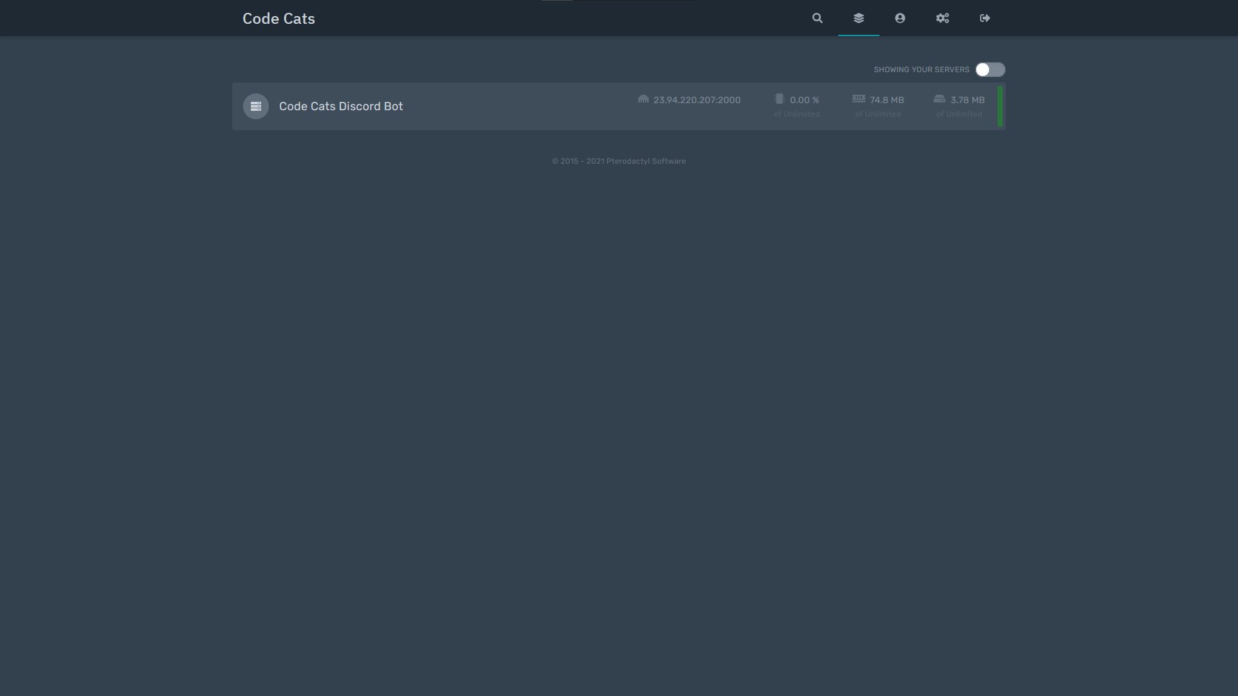Image resolution: width=1238 pixels, height=696 pixels.
Task: Open account settings user icon
Action: (x=899, y=18)
